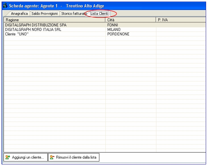Click the PORDENONE city cell
Viewport: 208px width, 166px height.
point(131,34)
